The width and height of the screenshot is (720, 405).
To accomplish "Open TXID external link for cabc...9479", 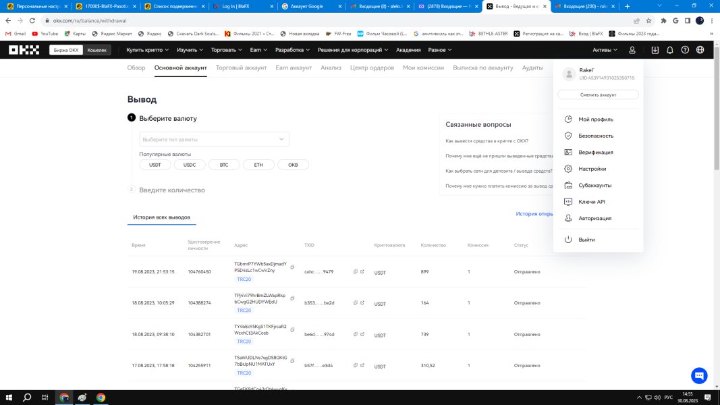I will 362,271.
